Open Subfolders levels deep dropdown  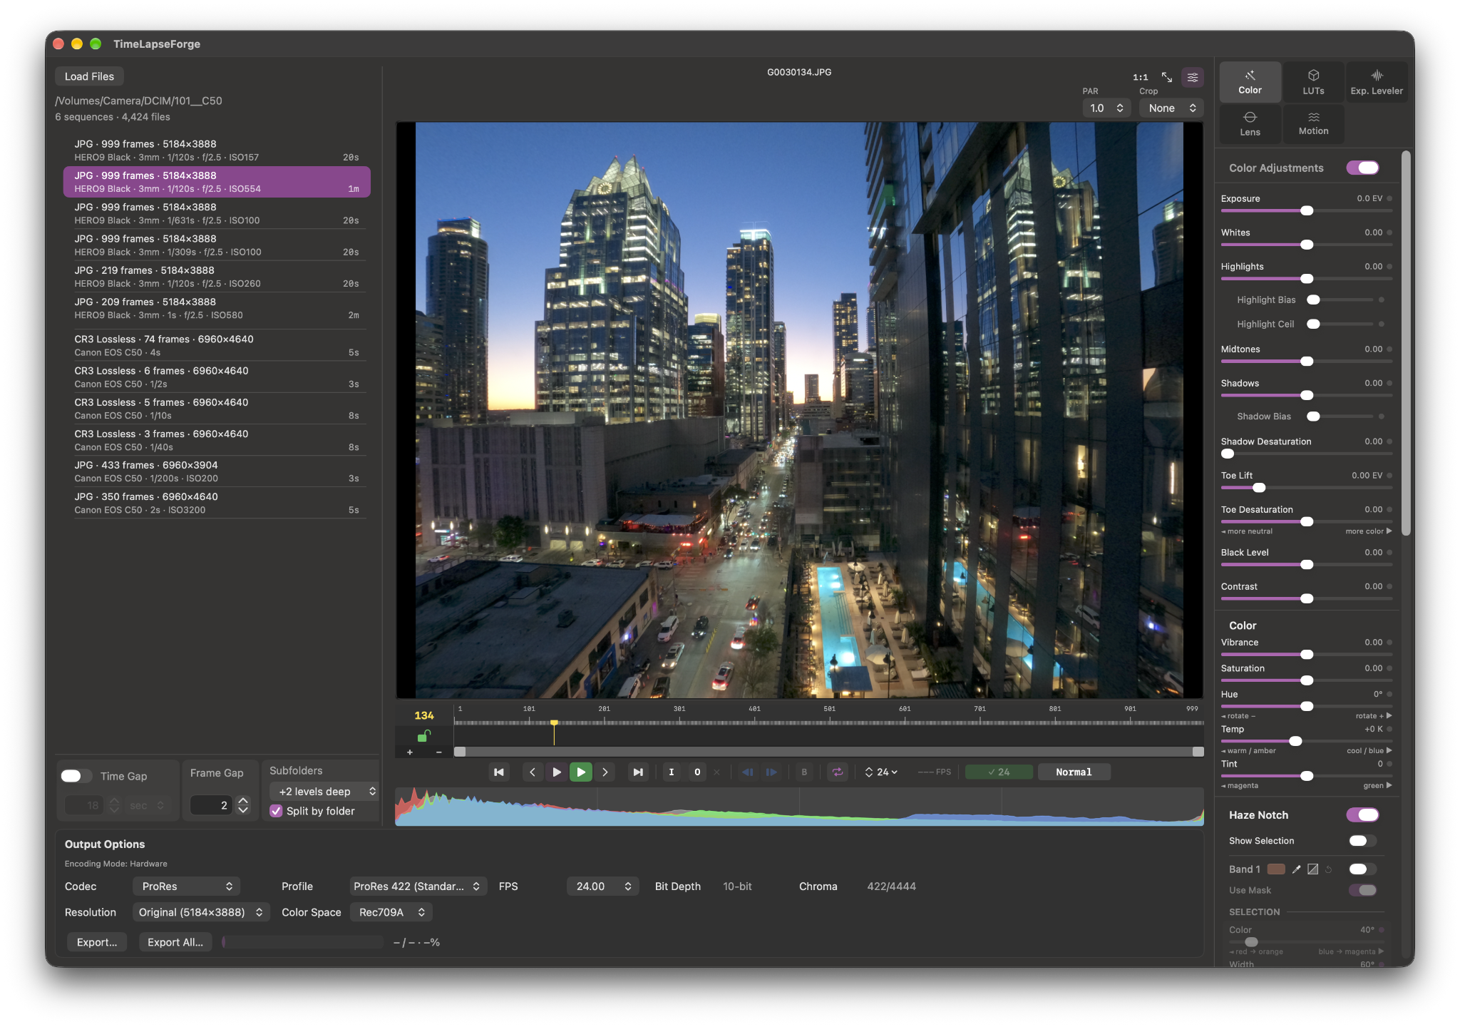324,792
